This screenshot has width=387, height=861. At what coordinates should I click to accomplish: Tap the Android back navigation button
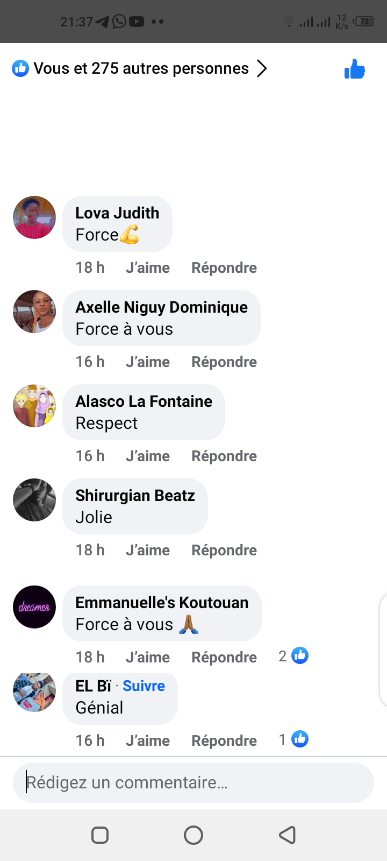point(287,835)
